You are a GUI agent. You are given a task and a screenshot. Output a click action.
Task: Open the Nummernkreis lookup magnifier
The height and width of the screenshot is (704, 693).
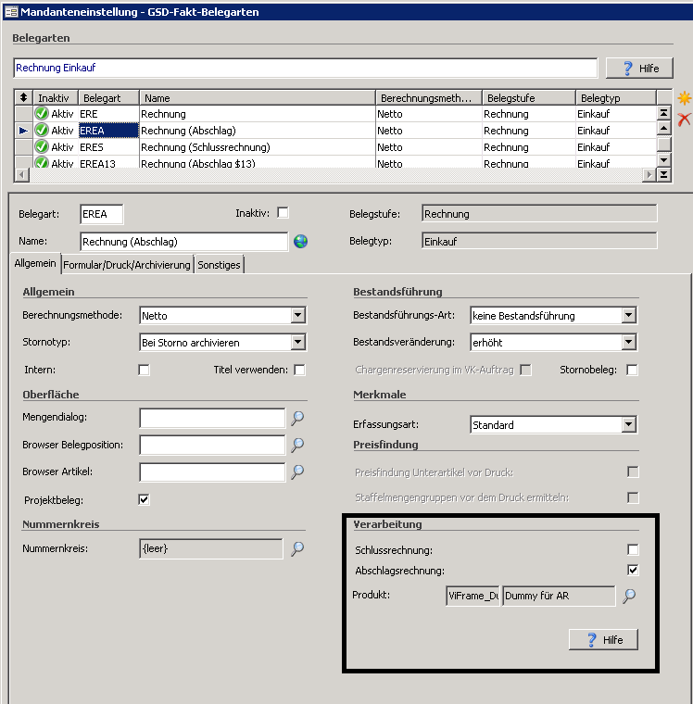pos(297,548)
